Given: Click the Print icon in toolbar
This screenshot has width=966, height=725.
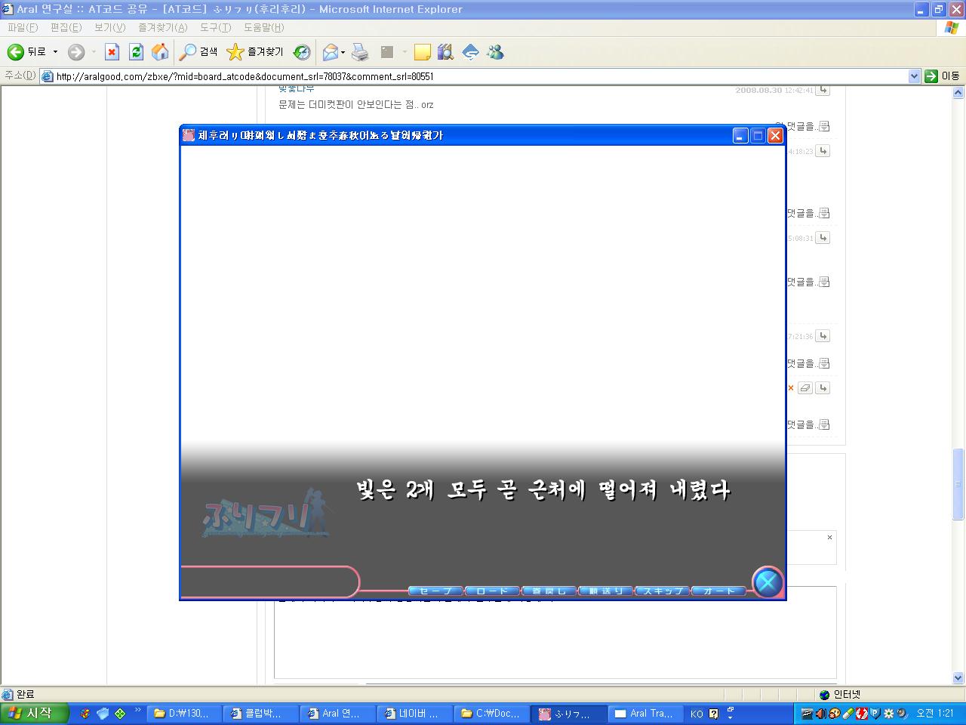Looking at the screenshot, I should point(361,52).
